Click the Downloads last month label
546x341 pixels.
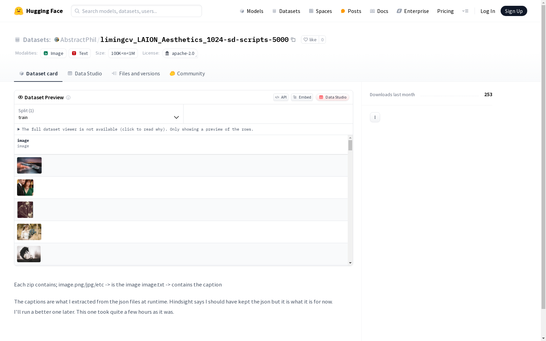(392, 94)
